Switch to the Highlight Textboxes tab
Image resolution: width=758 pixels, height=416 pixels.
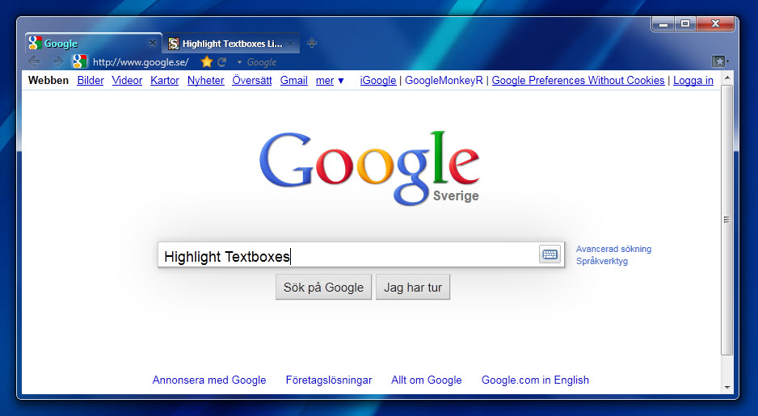click(x=232, y=44)
